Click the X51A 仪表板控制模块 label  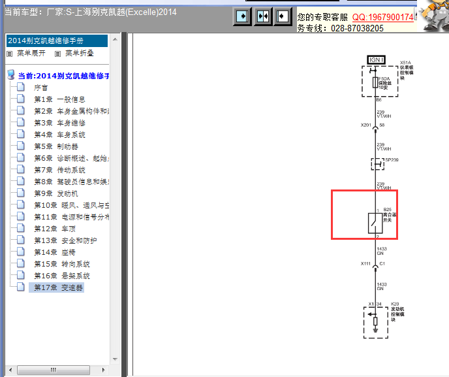tap(407, 71)
